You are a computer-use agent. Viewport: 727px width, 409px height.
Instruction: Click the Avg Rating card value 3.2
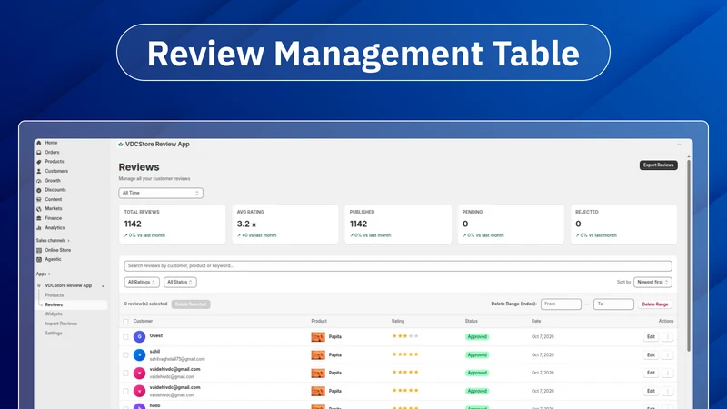coord(246,224)
